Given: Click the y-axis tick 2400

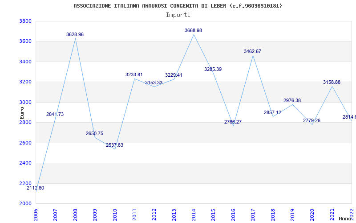Looking at the screenshot, I should pyautogui.click(x=24, y=163).
